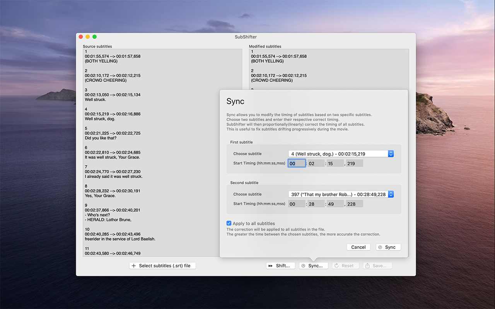Select source subtitle line "Did you like that?"
495x309 pixels.
(x=101, y=138)
